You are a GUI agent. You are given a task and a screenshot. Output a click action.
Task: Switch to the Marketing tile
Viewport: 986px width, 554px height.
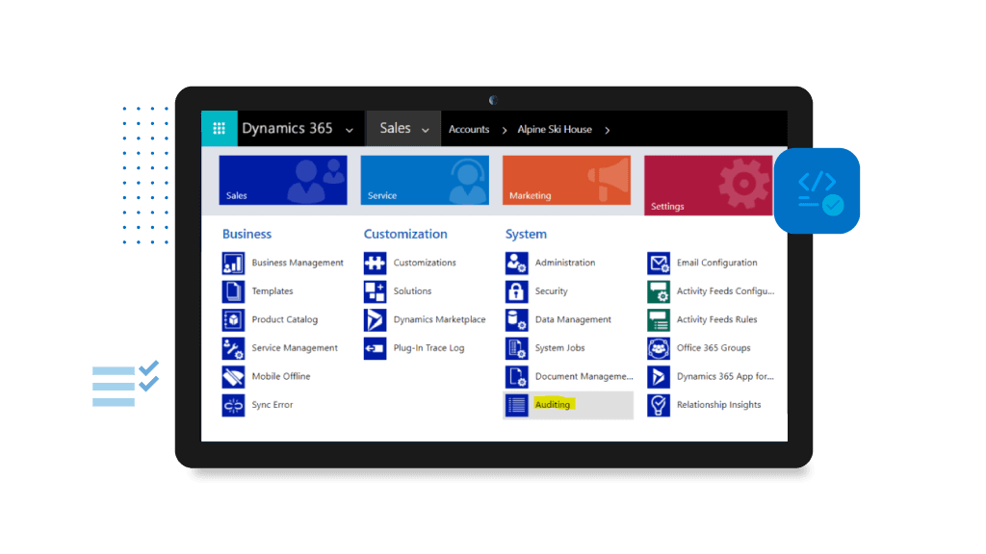[x=566, y=181]
